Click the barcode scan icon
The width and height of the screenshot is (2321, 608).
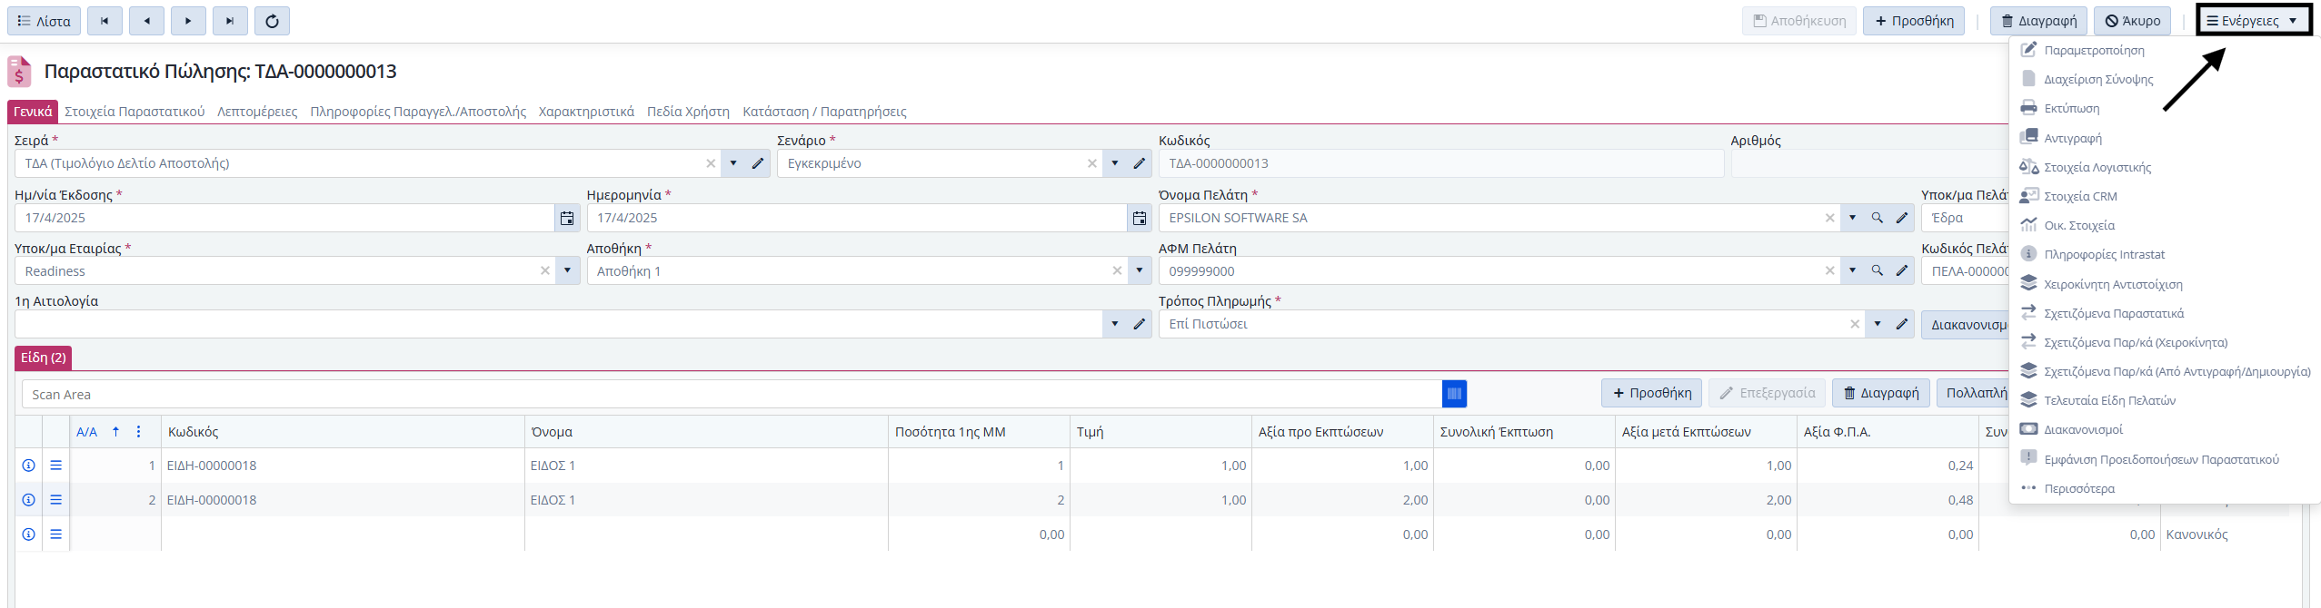[x=1454, y=394]
